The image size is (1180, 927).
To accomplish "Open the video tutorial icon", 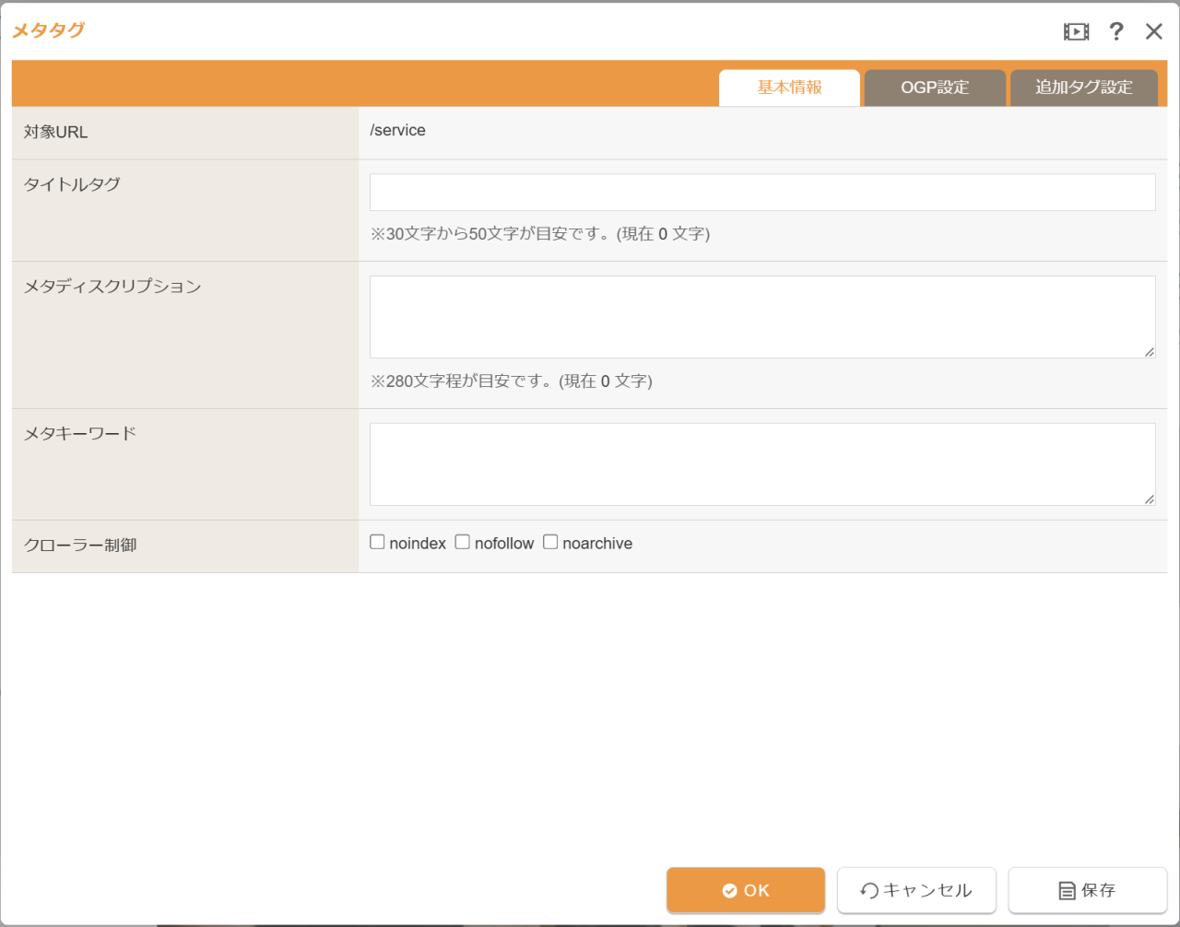I will (1076, 32).
